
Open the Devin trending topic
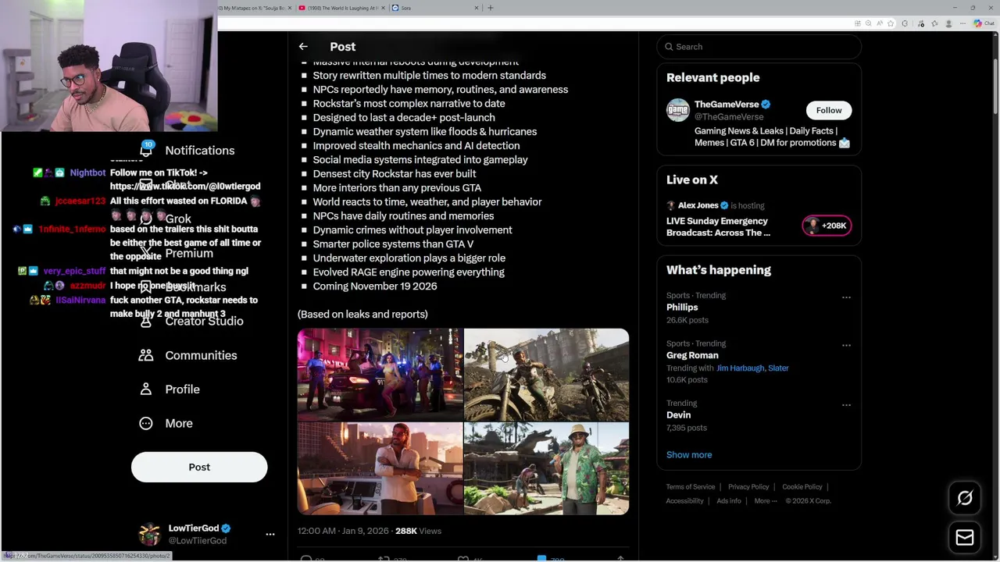click(678, 415)
